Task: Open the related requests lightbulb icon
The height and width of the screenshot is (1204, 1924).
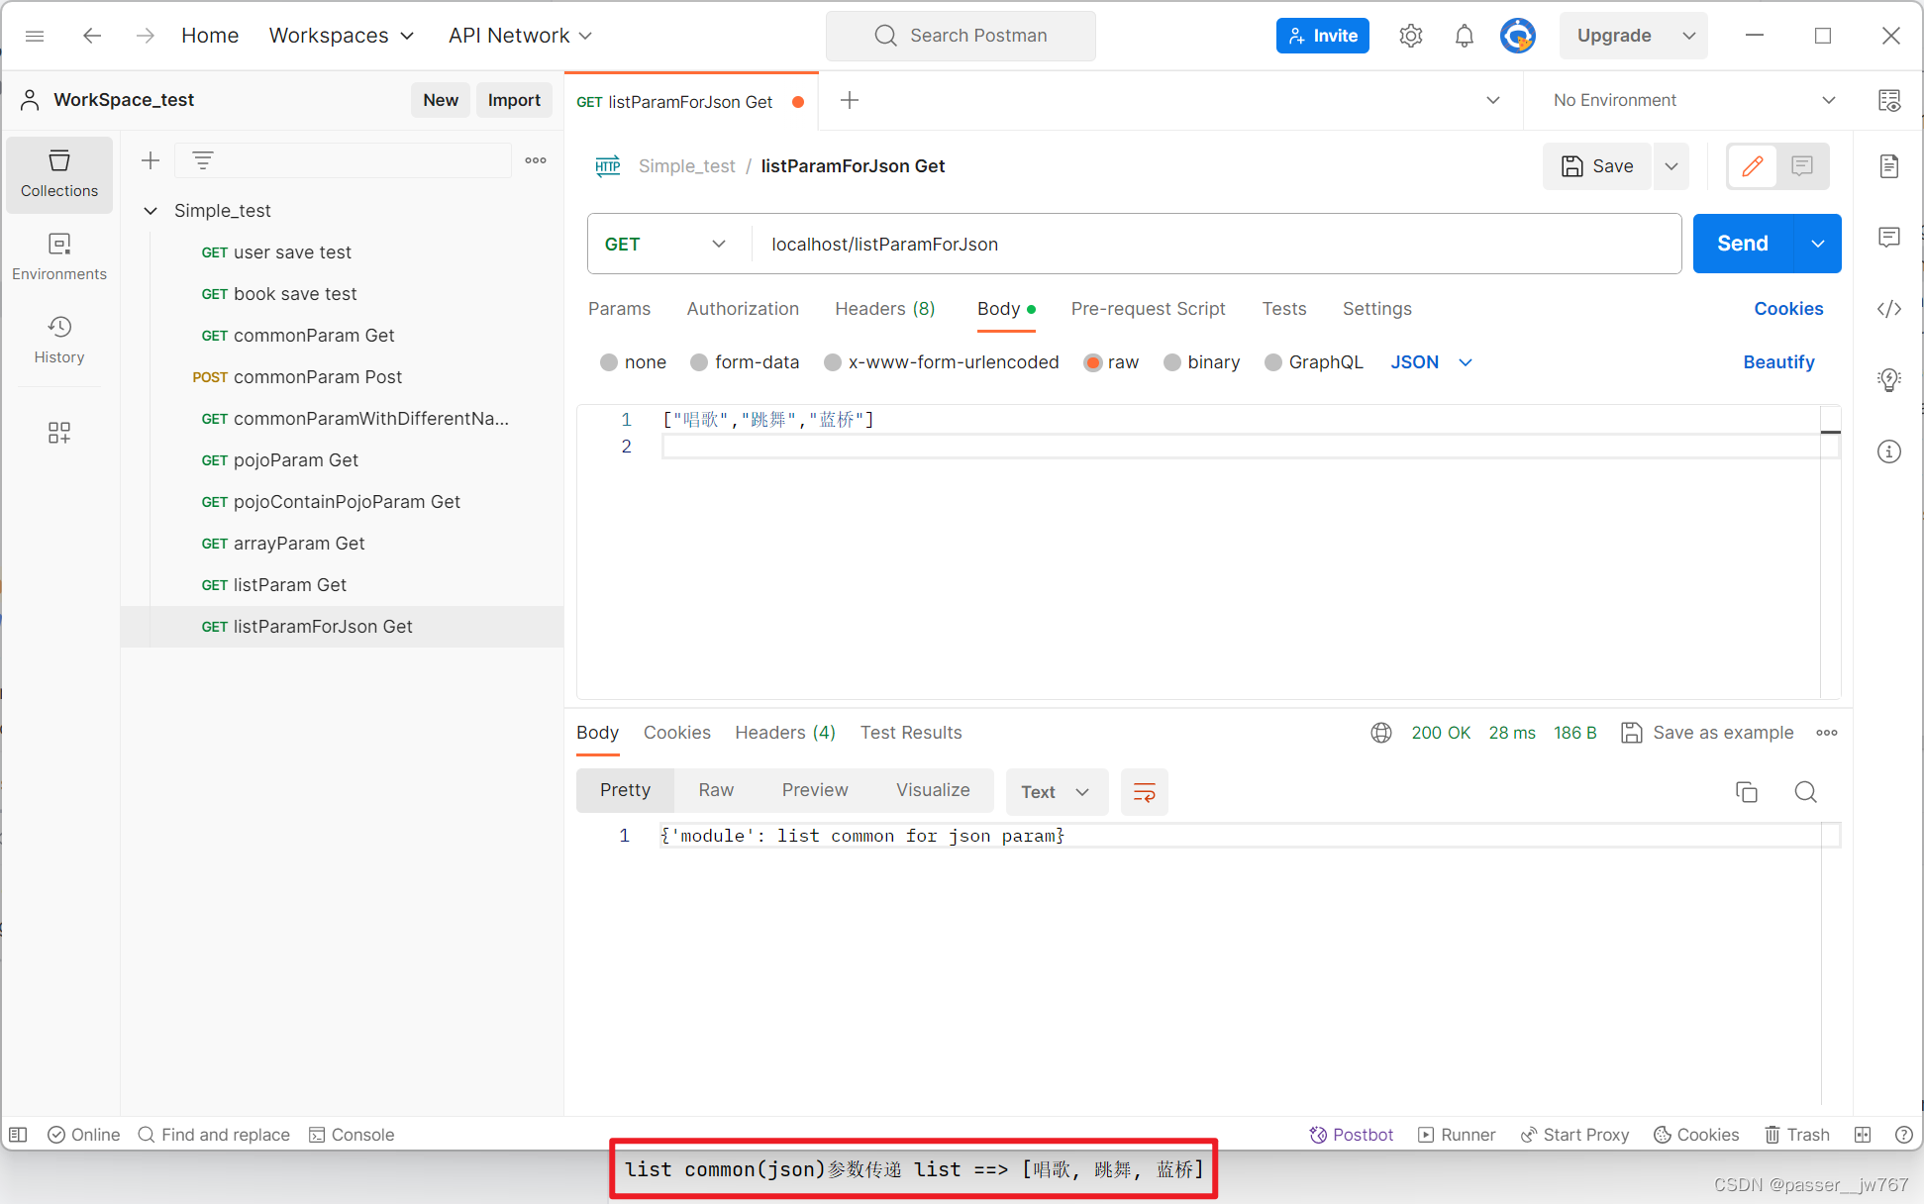Action: pyautogui.click(x=1889, y=380)
